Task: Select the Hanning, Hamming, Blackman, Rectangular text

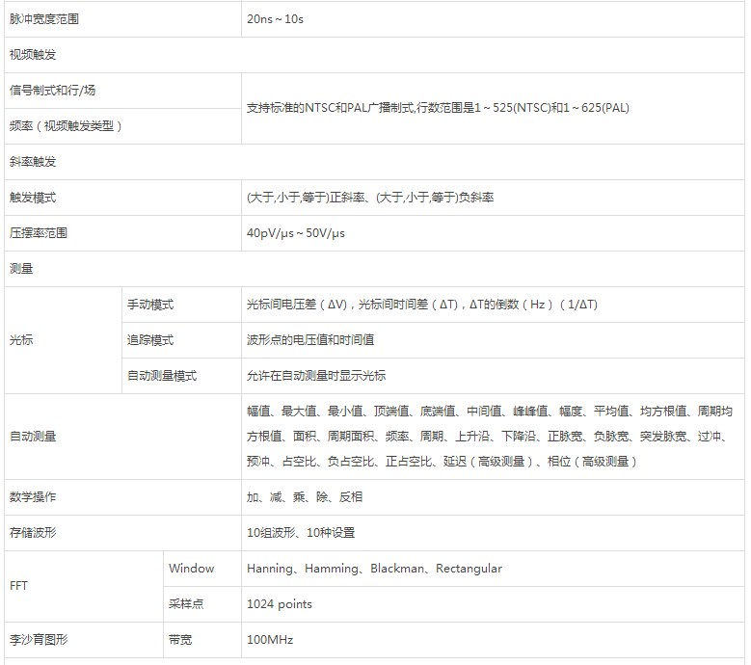Action: (x=374, y=569)
